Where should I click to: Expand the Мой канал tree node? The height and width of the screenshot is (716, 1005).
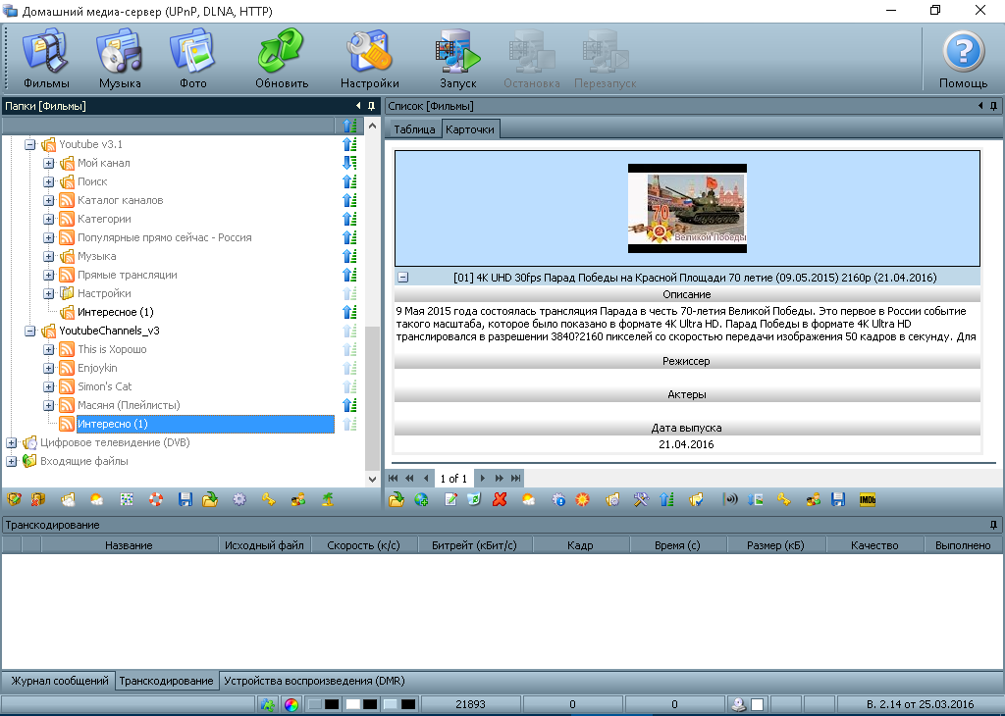[49, 163]
